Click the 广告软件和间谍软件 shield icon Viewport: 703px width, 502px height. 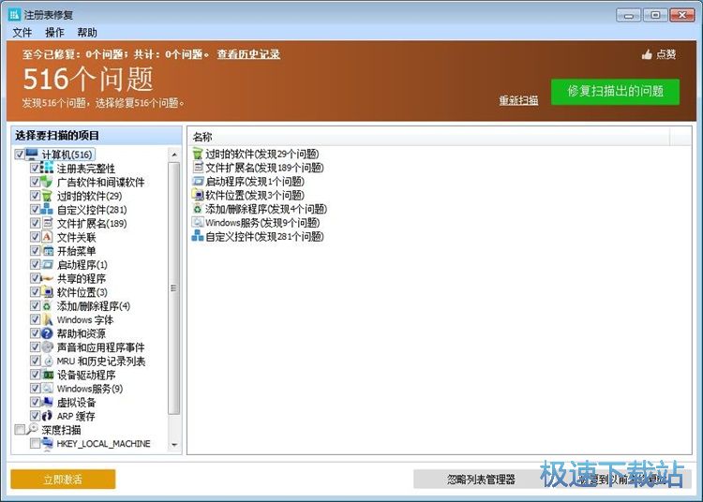click(47, 182)
